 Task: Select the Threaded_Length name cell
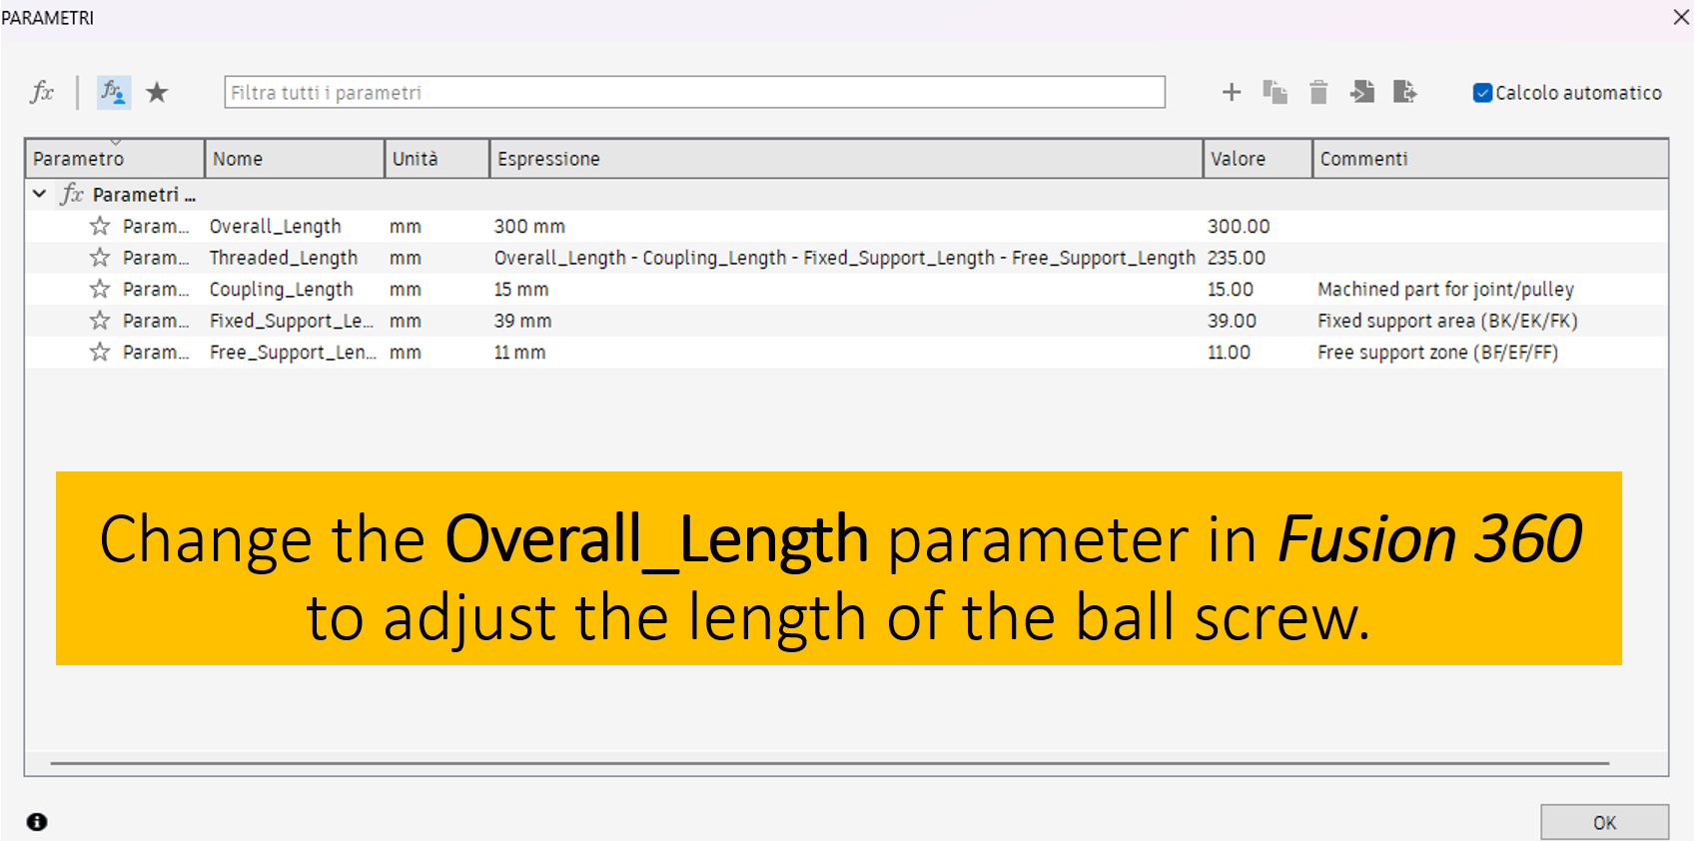(x=284, y=258)
